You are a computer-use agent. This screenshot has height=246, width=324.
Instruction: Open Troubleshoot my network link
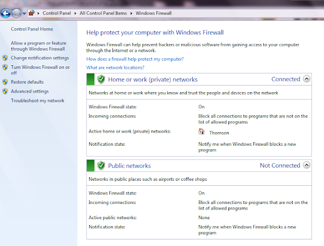click(x=37, y=101)
